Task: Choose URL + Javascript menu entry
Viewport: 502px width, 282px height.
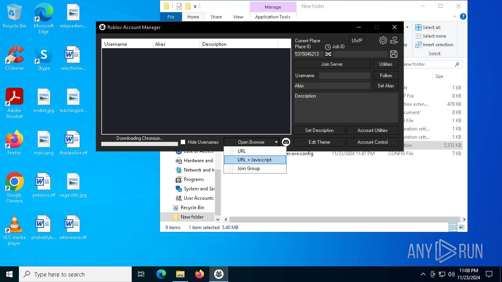Action: point(255,160)
